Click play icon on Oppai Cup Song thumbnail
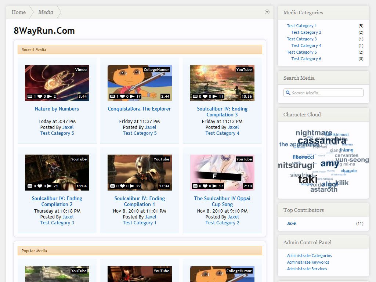This screenshot has width=376, height=282. tap(215, 186)
